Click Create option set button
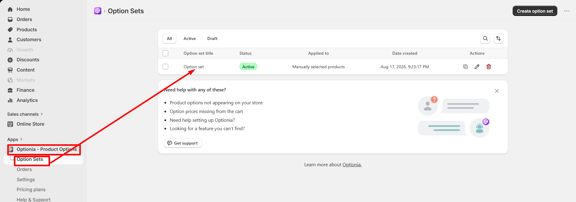The image size is (576, 202). tap(535, 11)
